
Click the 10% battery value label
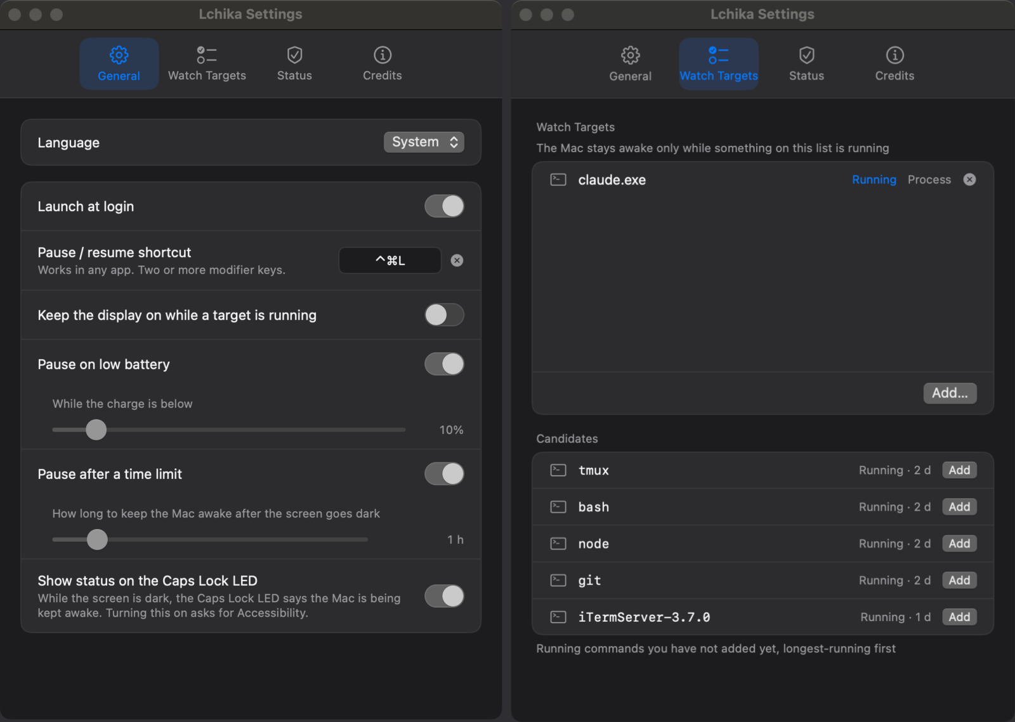tap(451, 430)
